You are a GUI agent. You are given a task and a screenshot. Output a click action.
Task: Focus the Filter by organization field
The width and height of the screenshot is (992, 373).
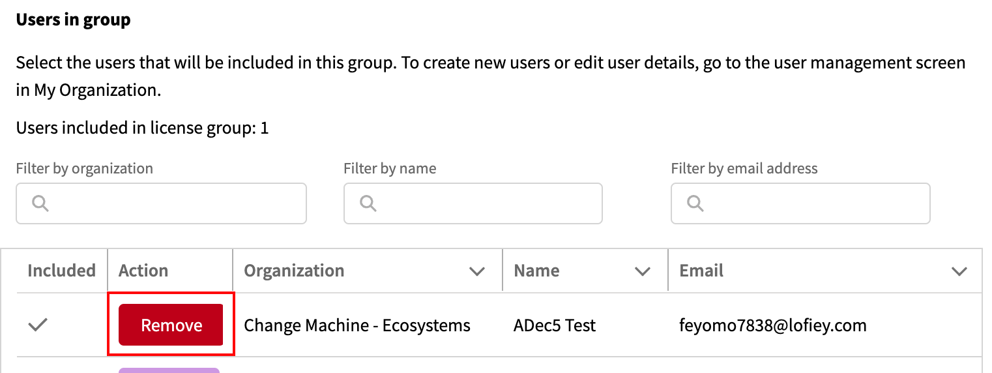click(x=173, y=203)
